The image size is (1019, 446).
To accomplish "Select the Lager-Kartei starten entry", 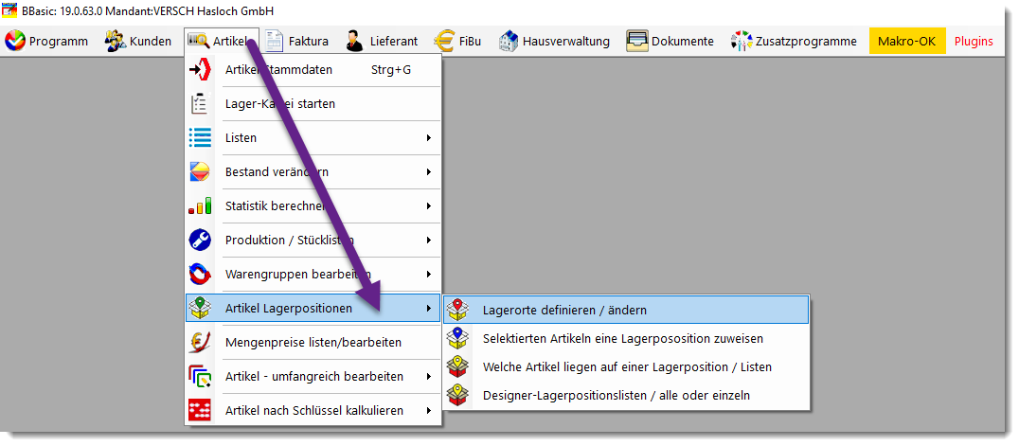I will (x=313, y=104).
